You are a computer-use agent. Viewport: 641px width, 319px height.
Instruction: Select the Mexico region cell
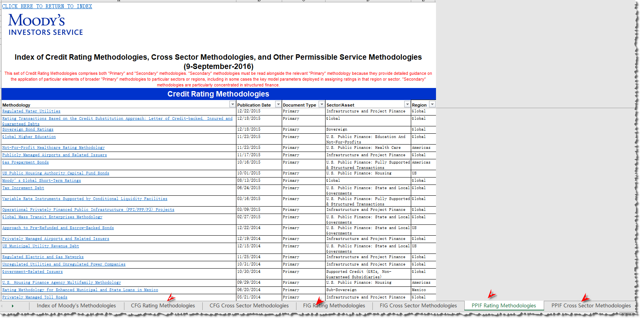coord(423,290)
